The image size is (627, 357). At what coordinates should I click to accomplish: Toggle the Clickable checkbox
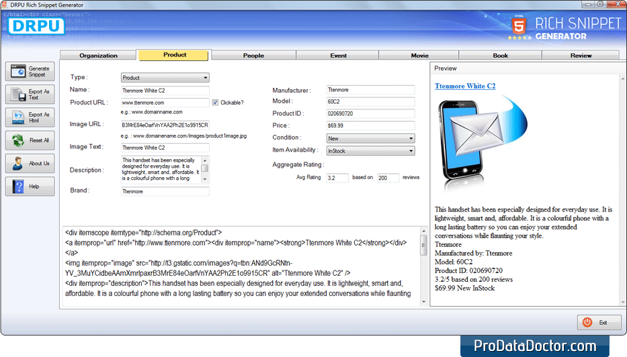tap(215, 103)
